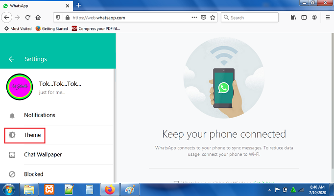The image size is (334, 196).
Task: Save page to Pocket
Action: pyautogui.click(x=204, y=18)
